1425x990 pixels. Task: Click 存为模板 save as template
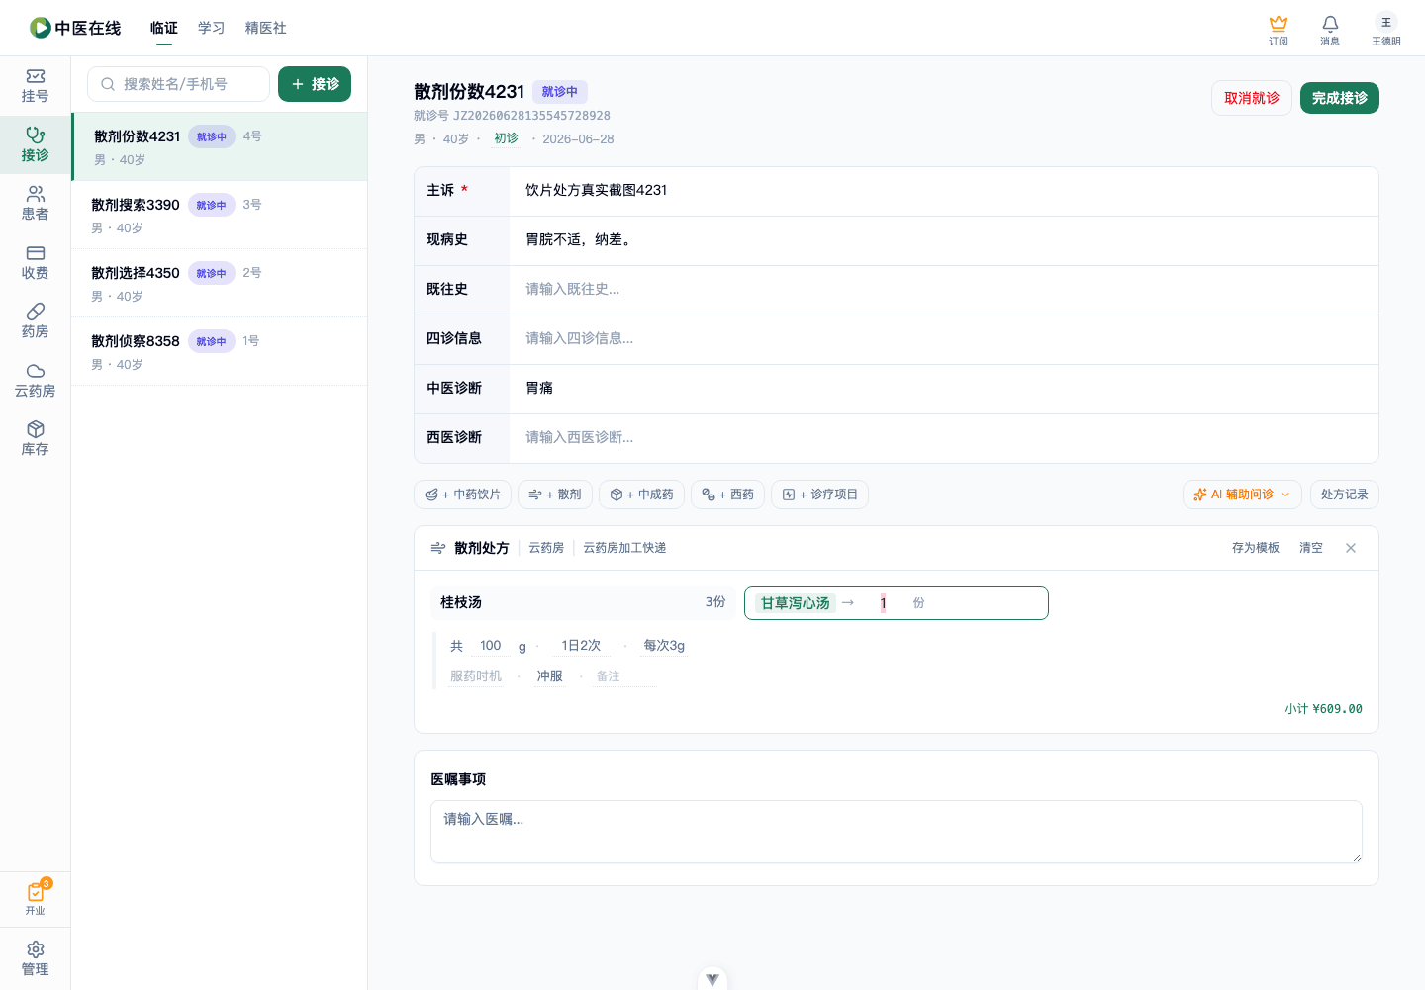pyautogui.click(x=1256, y=548)
